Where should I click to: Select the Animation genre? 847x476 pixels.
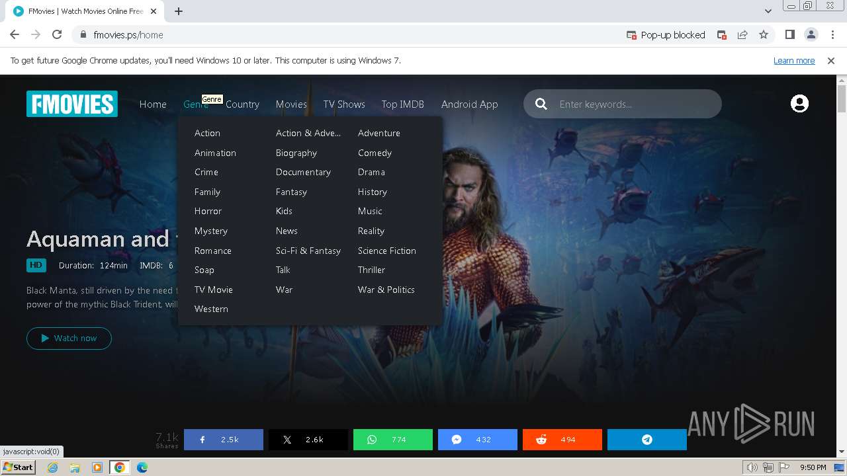[215, 153]
